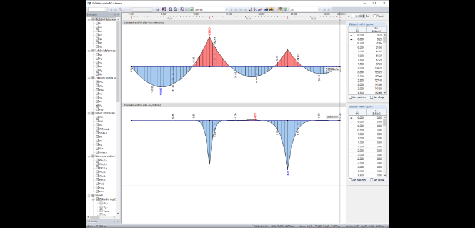The image size is (475, 228).
Task: Open the Schnitt dropdown list
Action: point(227,10)
